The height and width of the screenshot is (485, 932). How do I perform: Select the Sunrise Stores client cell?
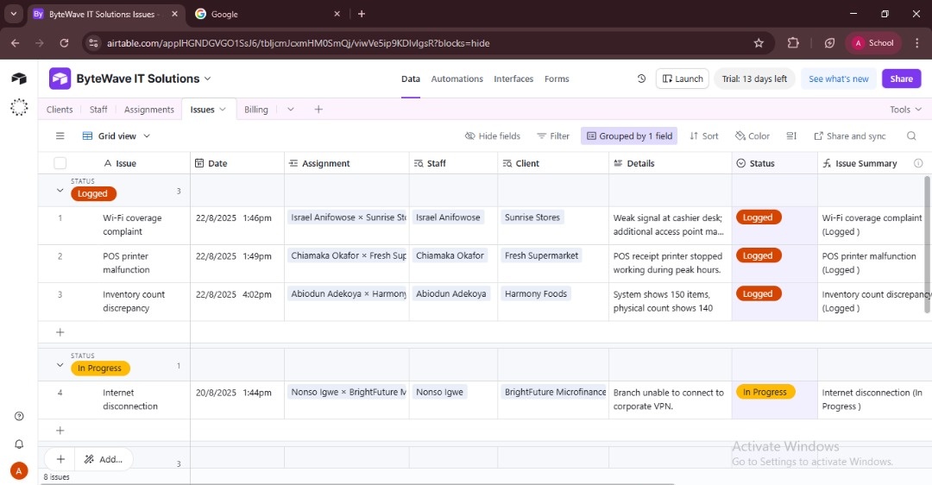click(553, 226)
